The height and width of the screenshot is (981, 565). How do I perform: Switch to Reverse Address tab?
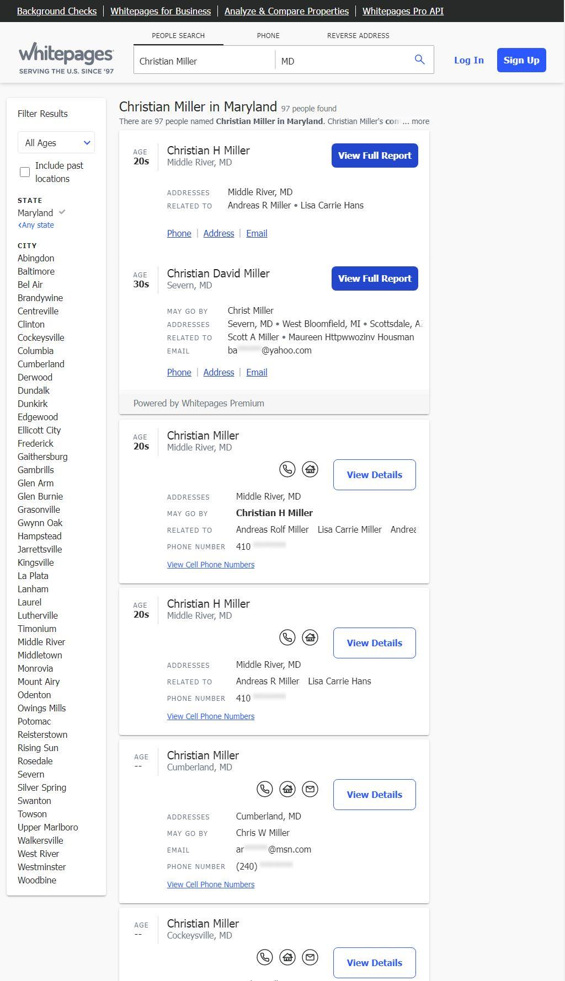coord(358,35)
